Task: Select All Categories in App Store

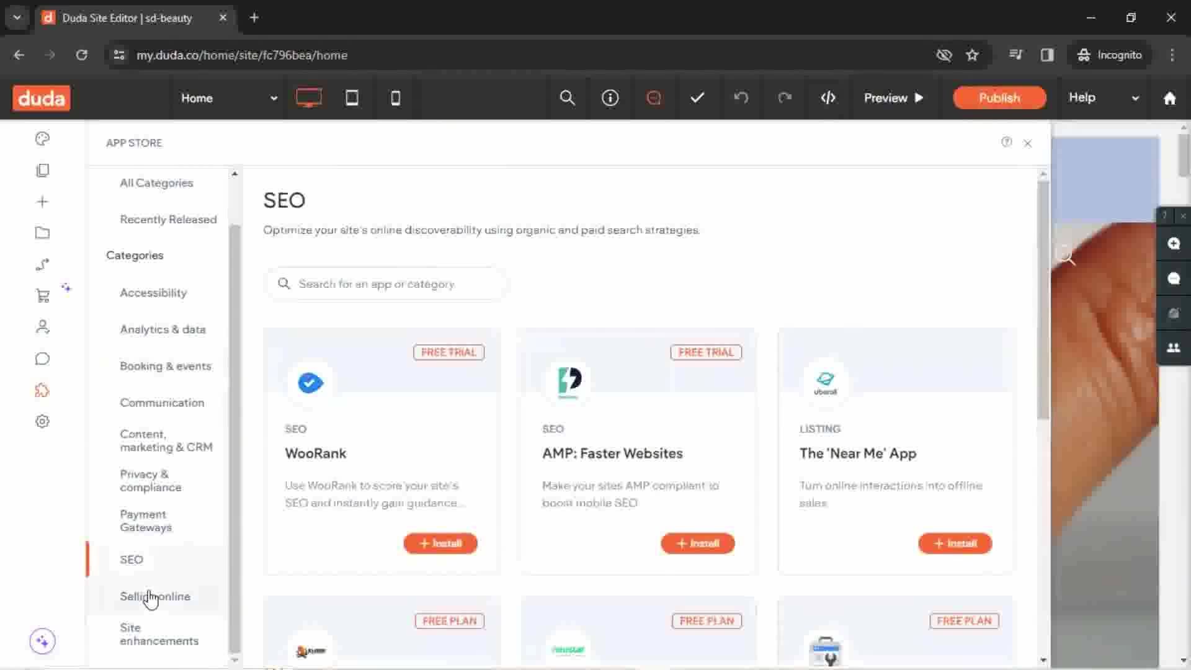Action: 156,183
